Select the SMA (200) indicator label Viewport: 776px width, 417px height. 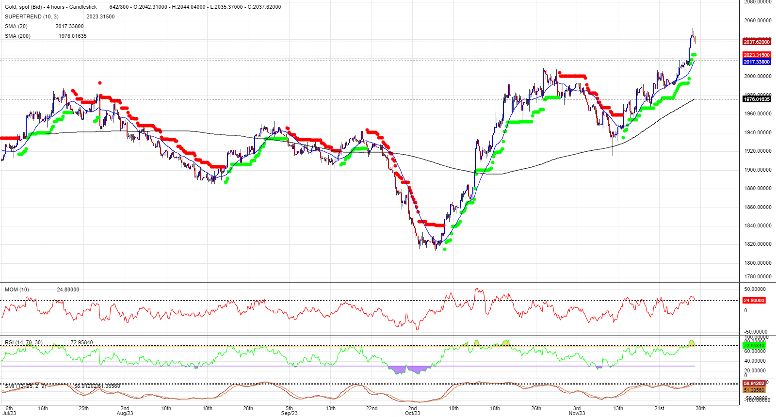[17, 36]
